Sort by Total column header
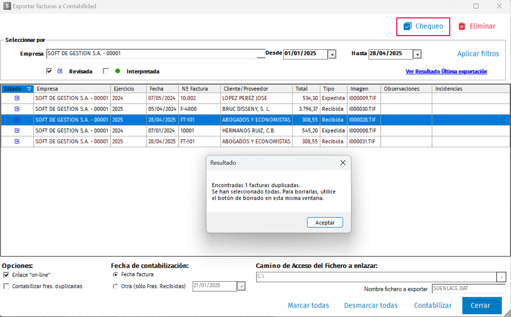511x317 pixels. 306,89
